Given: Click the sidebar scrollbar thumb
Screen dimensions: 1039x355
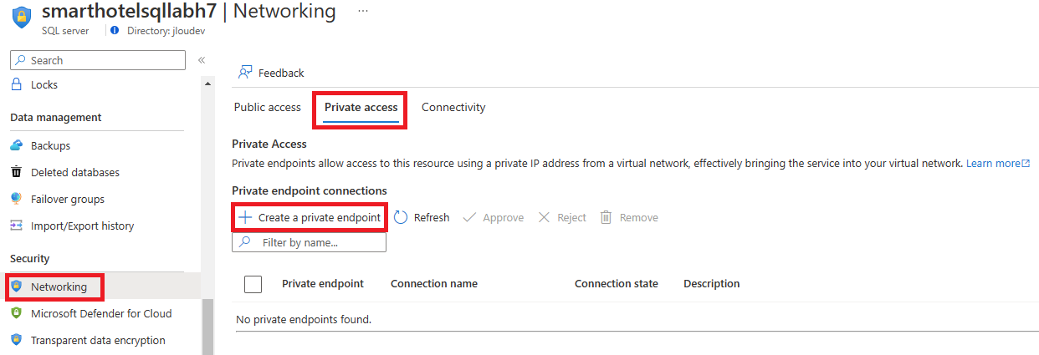Looking at the screenshot, I should [x=208, y=327].
